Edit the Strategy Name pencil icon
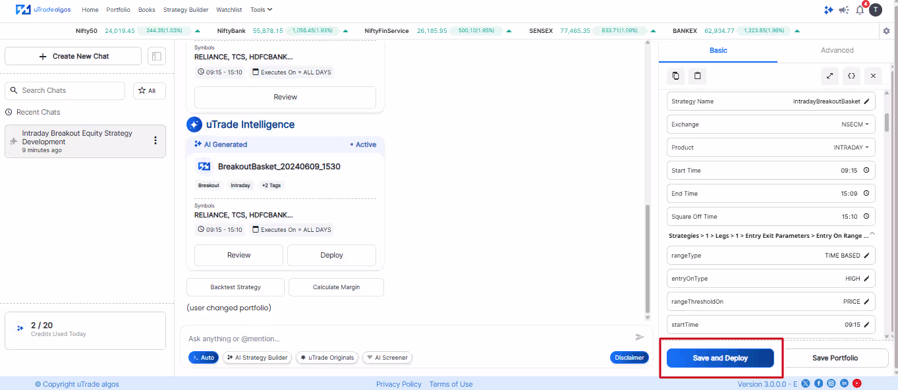This screenshot has height=390, width=898. pos(866,101)
